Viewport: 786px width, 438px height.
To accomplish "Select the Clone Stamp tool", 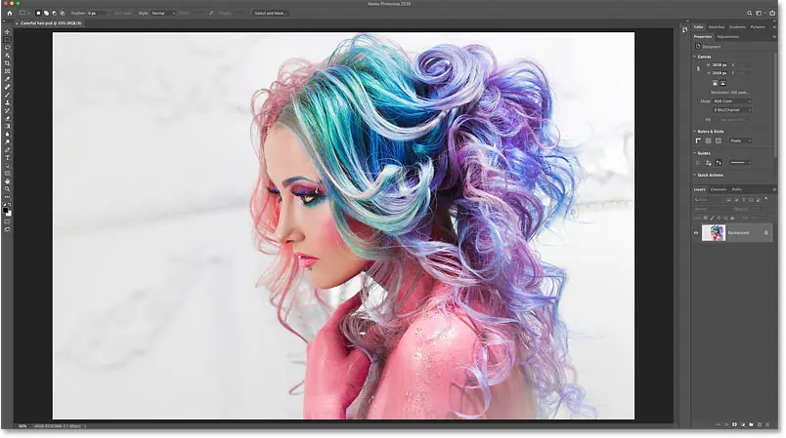I will click(x=7, y=102).
